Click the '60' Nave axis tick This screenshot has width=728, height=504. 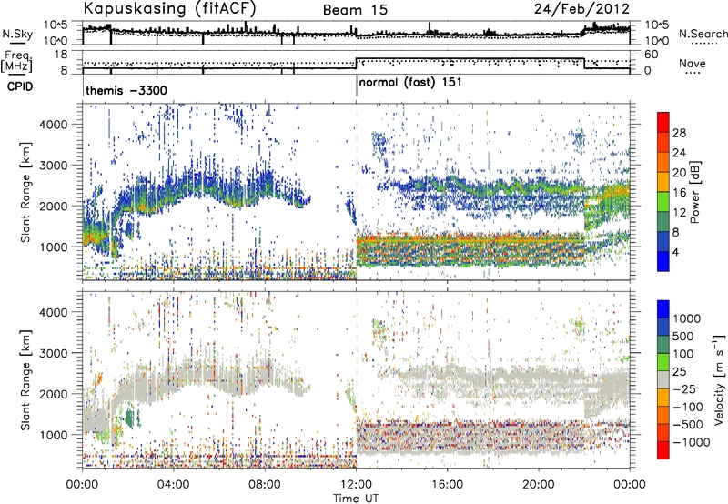[652, 55]
